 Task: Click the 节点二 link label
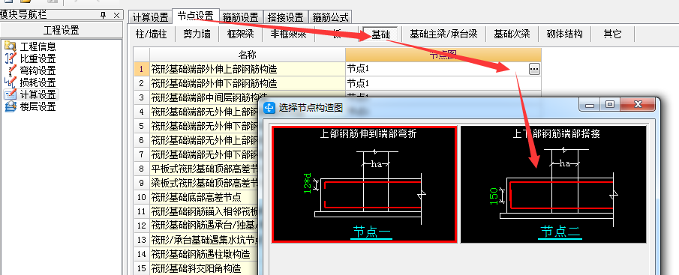pyautogui.click(x=560, y=232)
